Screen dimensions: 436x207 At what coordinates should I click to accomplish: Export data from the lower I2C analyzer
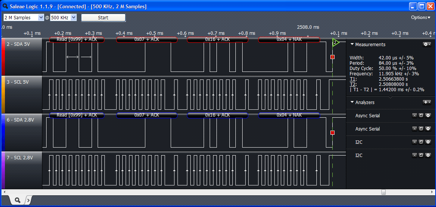pos(421,155)
